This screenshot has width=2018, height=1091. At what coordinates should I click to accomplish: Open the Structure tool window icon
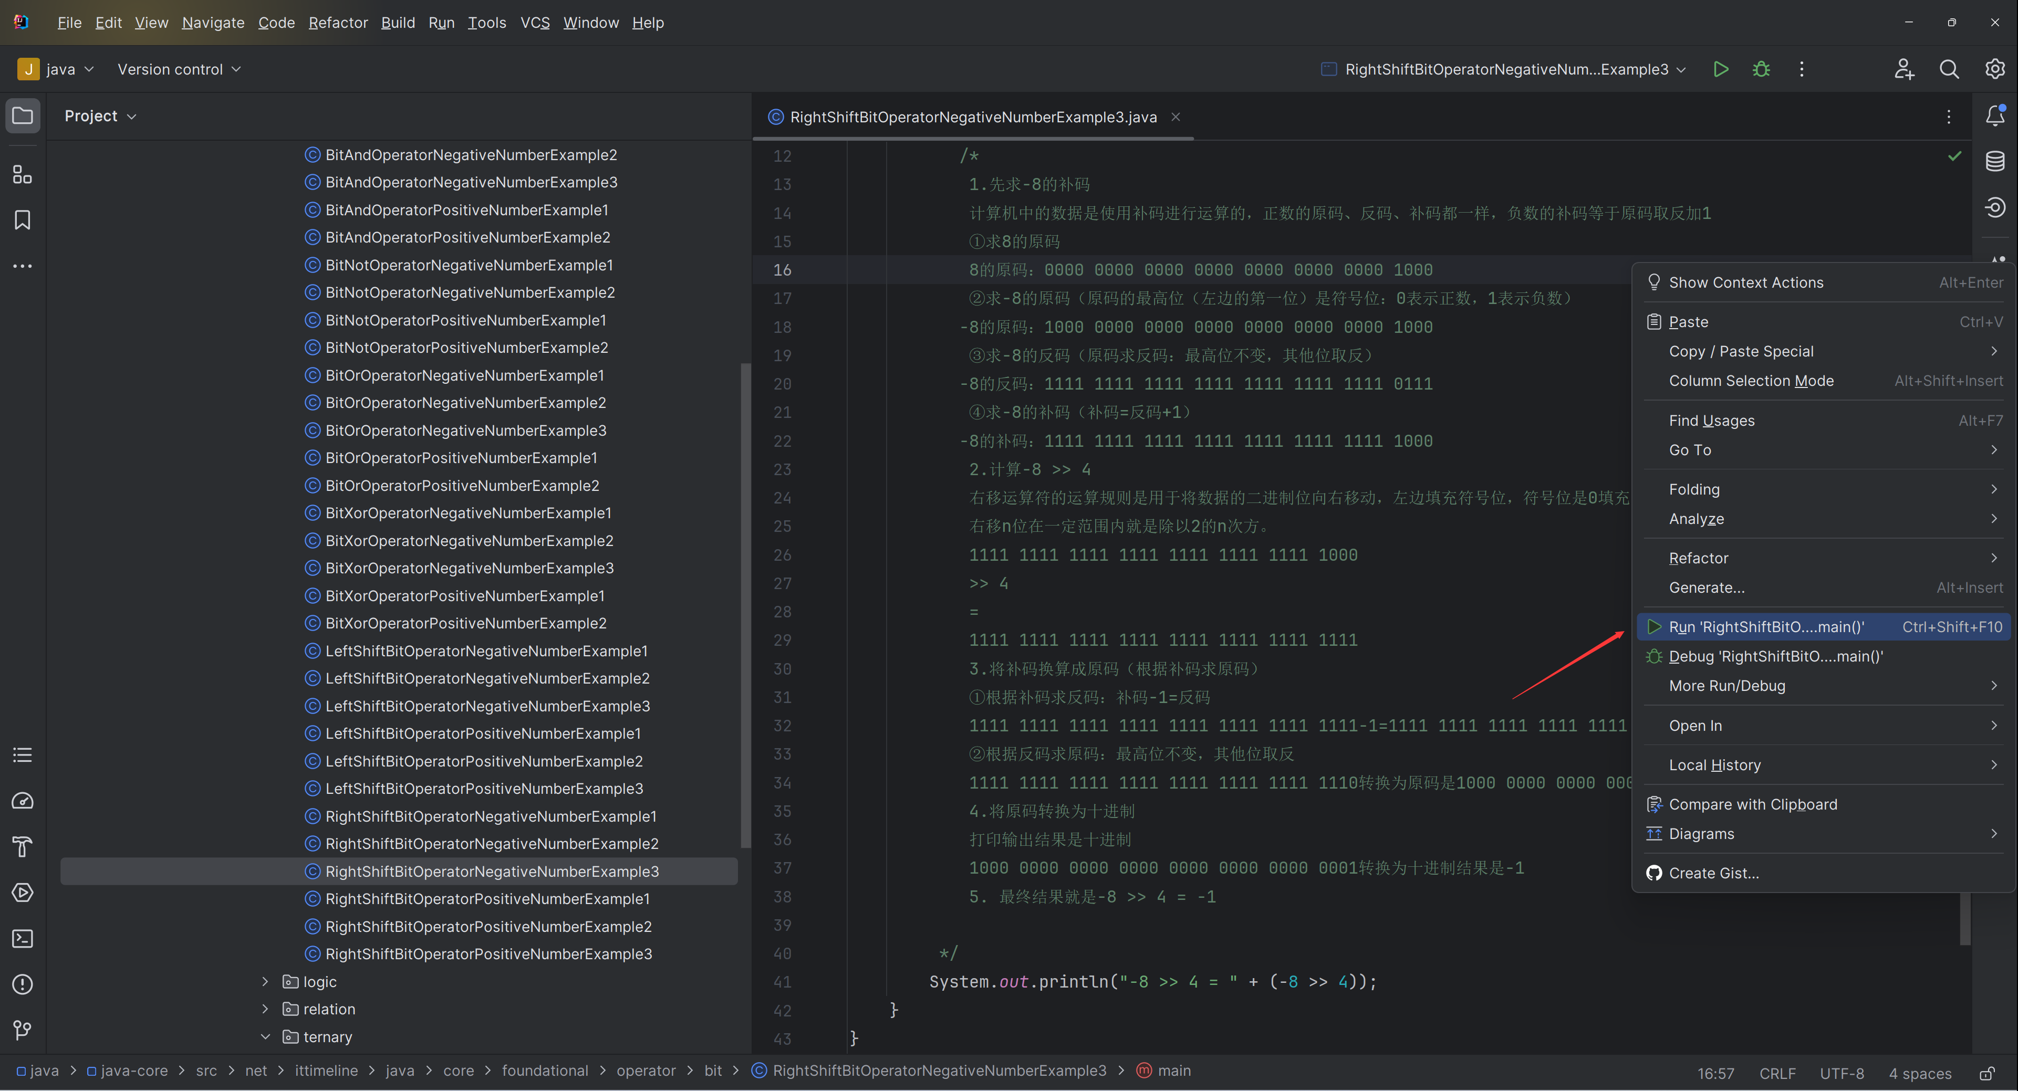[x=23, y=175]
